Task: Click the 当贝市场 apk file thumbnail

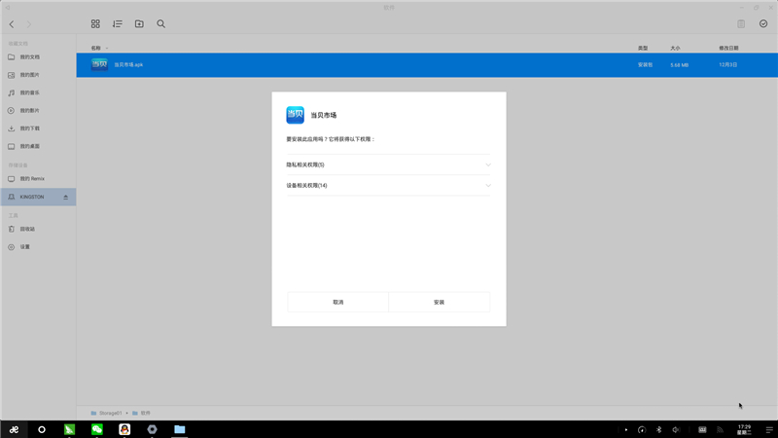Action: [99, 64]
